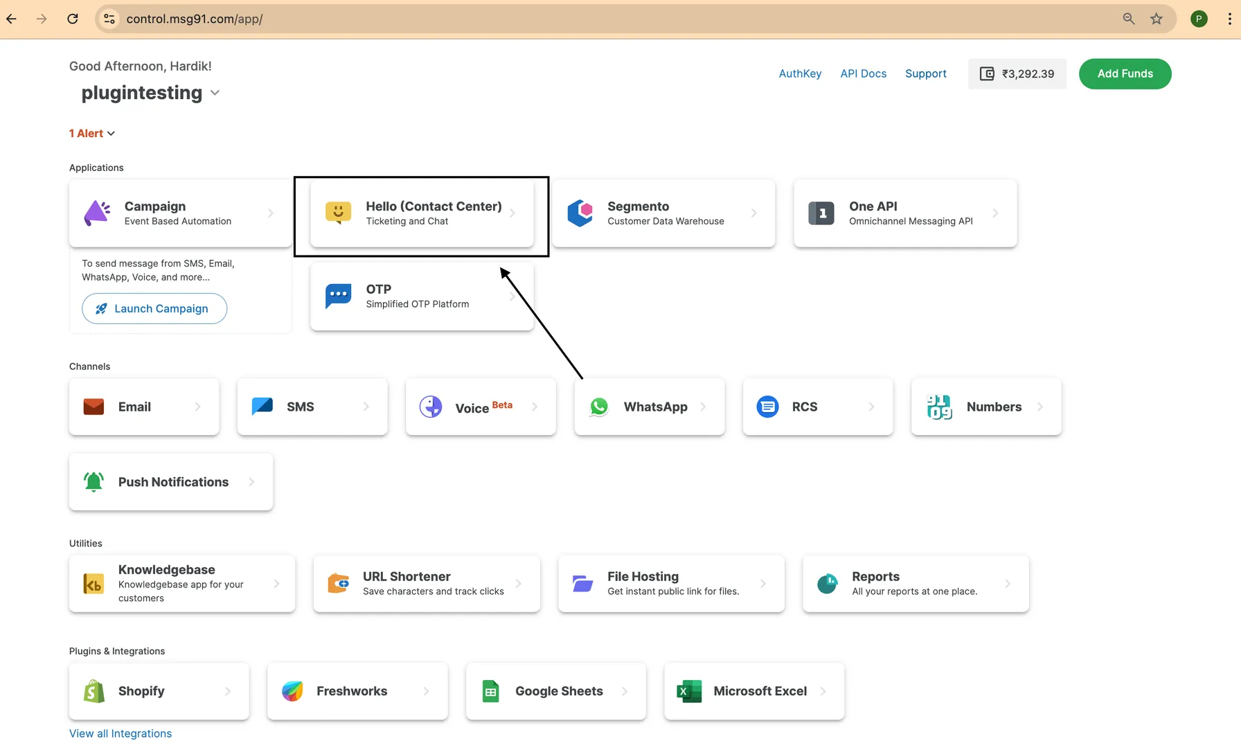Click the One API icon
Screen dimensions: 1241x748
tap(821, 213)
